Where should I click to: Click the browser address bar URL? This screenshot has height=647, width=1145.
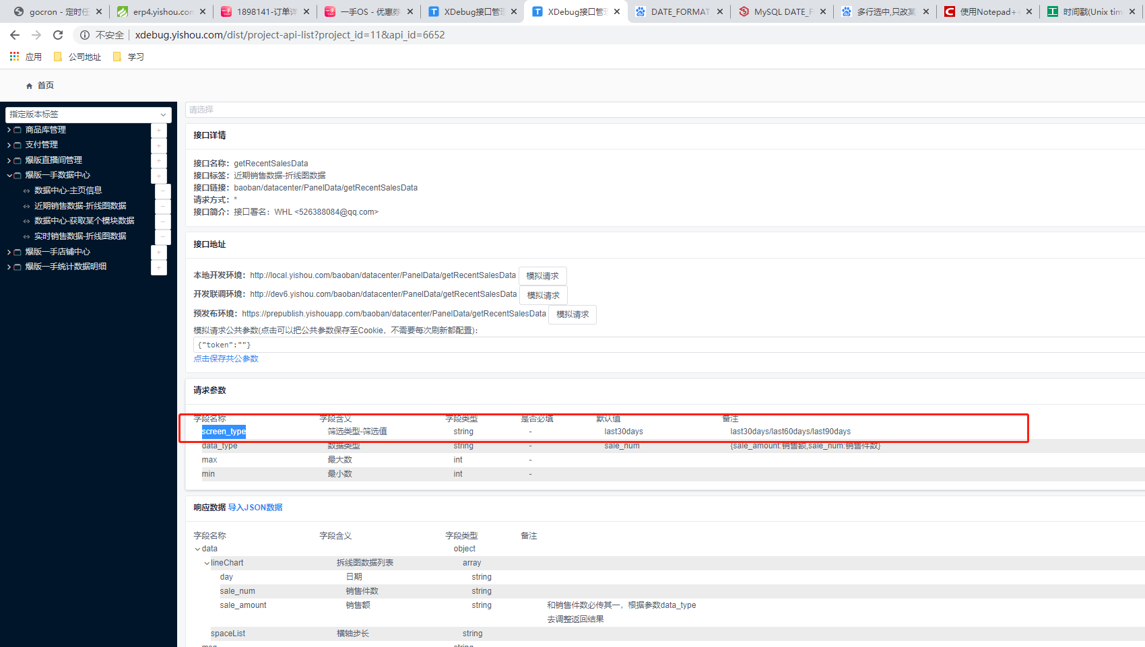pyautogui.click(x=290, y=35)
